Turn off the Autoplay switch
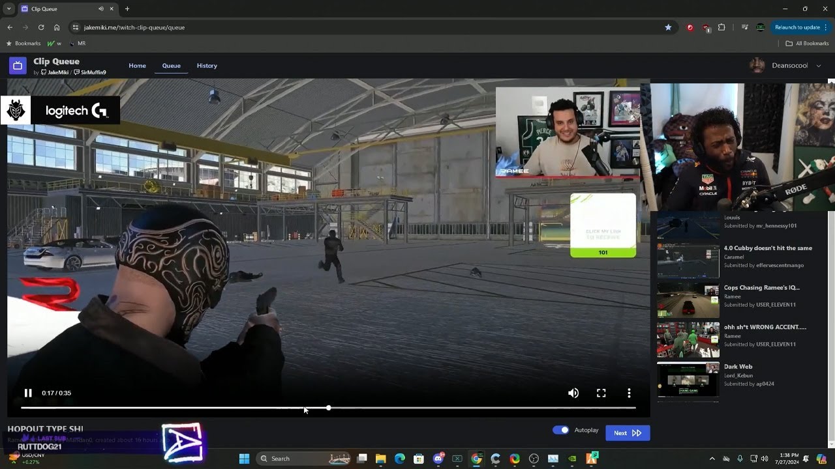This screenshot has width=835, height=469. [x=560, y=430]
